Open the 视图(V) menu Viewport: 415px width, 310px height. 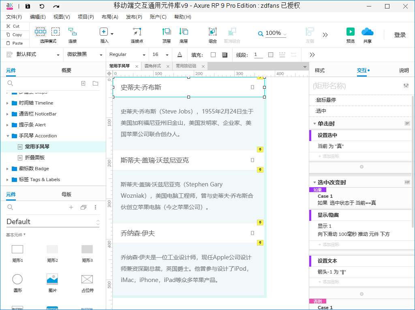[x=62, y=17]
